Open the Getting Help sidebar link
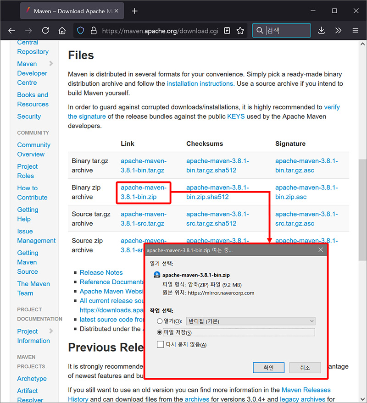The image size is (367, 403). coord(28,215)
